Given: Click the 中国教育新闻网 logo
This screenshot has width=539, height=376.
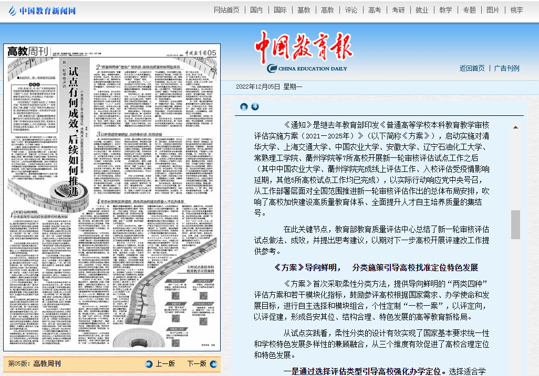Looking at the screenshot, I should 42,10.
